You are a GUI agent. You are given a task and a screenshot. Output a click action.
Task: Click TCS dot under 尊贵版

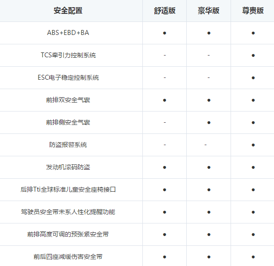(253, 56)
